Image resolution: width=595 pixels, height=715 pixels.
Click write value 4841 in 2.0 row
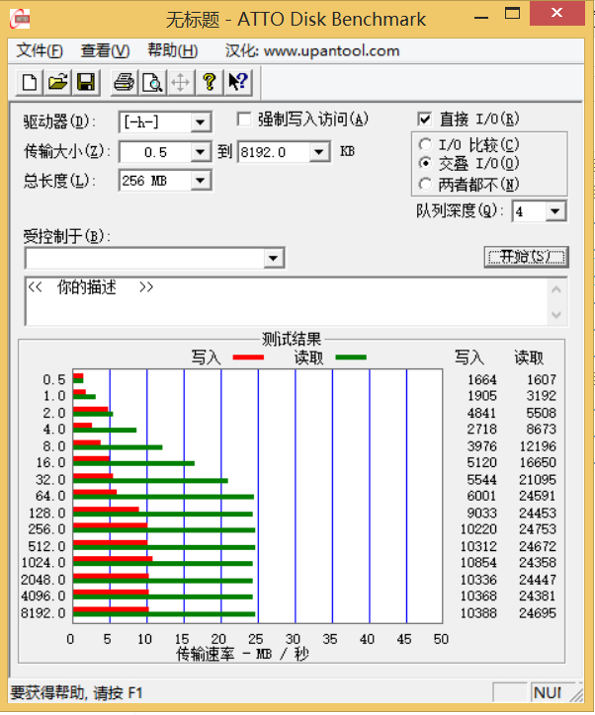(x=482, y=413)
